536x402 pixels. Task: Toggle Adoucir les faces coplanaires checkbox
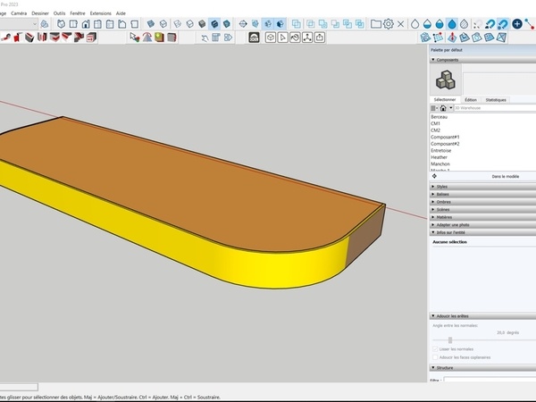click(434, 356)
